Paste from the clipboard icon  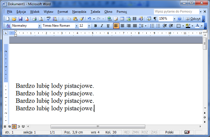(75, 19)
